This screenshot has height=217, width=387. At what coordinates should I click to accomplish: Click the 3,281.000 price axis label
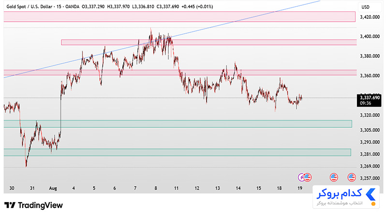[370, 154]
